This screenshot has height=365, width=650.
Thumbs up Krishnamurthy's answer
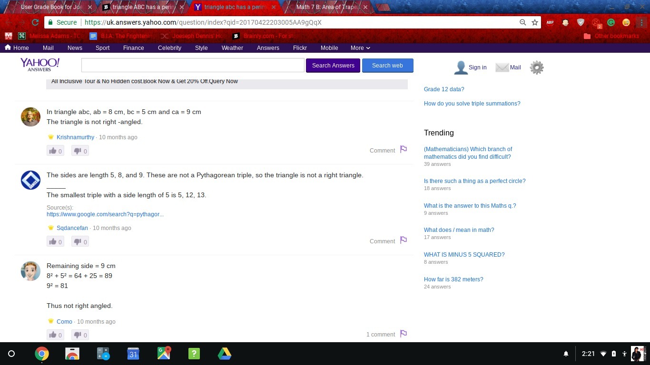click(55, 151)
